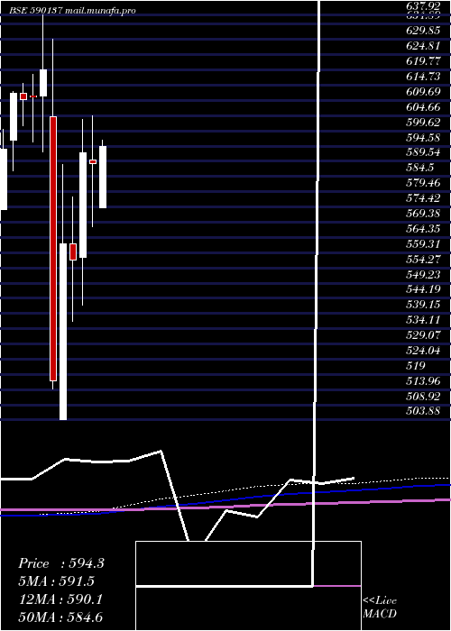Click the 508.92 price axis label
Screen dimensions: 451x631
click(x=423, y=397)
